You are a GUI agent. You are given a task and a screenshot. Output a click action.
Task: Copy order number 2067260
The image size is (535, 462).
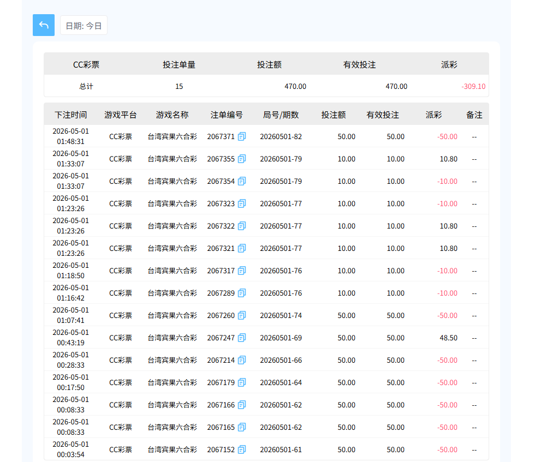[242, 315]
